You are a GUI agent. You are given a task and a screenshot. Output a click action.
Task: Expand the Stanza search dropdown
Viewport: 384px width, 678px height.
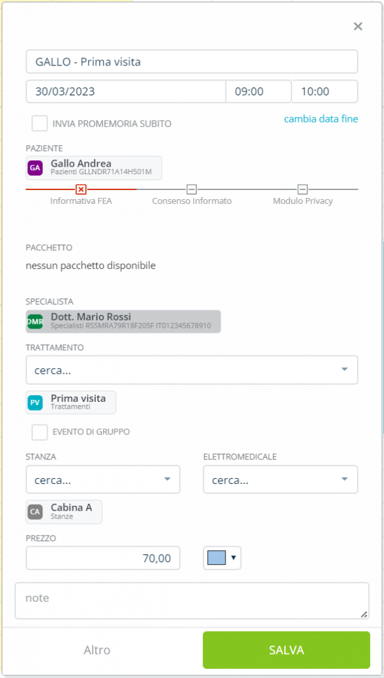coord(103,479)
